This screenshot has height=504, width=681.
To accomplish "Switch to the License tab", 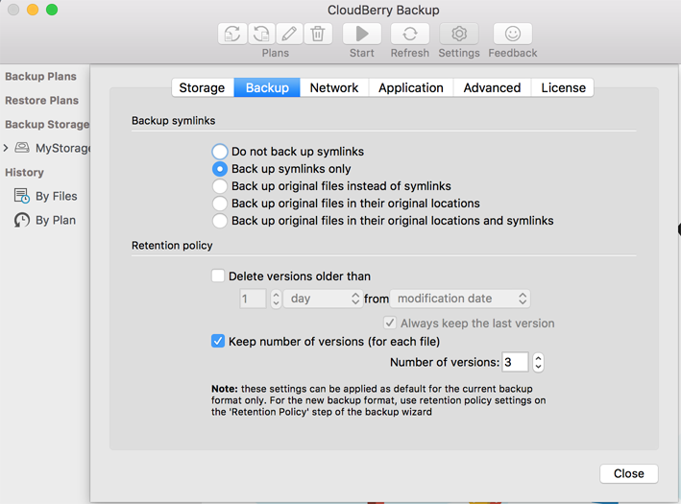I will 563,87.
